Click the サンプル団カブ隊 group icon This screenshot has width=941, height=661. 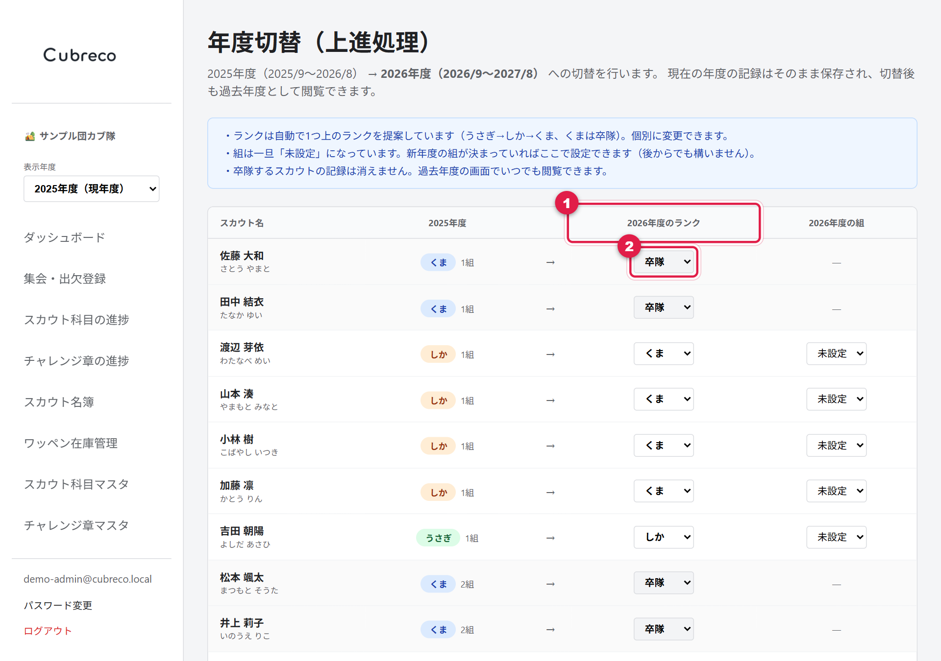pyautogui.click(x=30, y=136)
